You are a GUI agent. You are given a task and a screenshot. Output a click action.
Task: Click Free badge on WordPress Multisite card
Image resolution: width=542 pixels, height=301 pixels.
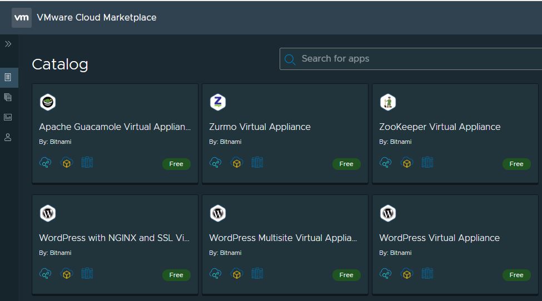click(x=346, y=275)
